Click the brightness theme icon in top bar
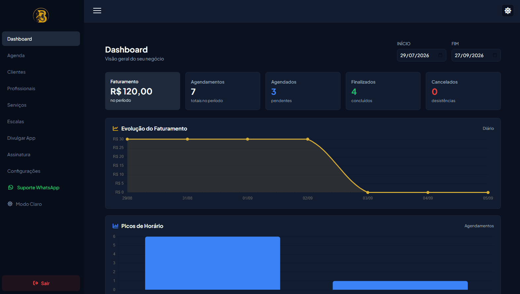The width and height of the screenshot is (520, 294). (x=508, y=11)
